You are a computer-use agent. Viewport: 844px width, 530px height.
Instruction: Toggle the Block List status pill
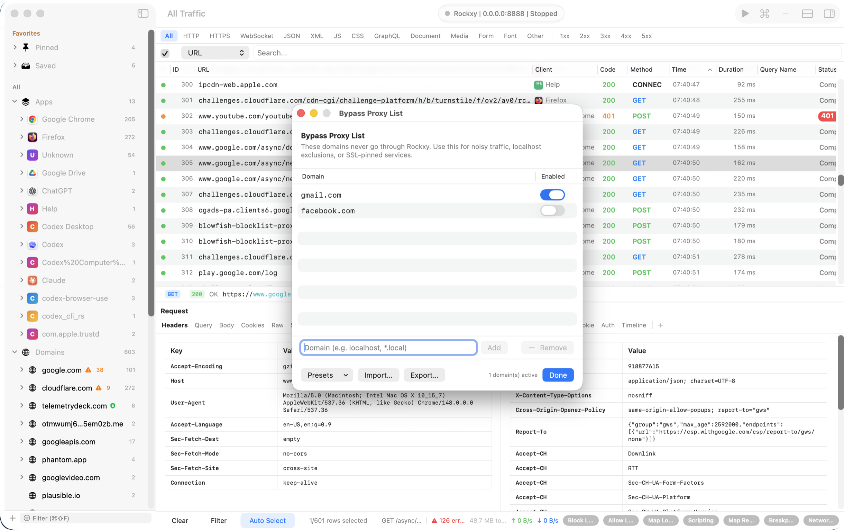[581, 521]
